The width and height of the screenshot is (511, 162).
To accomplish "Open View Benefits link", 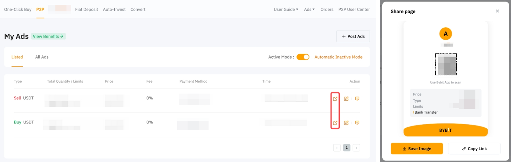I will [48, 36].
